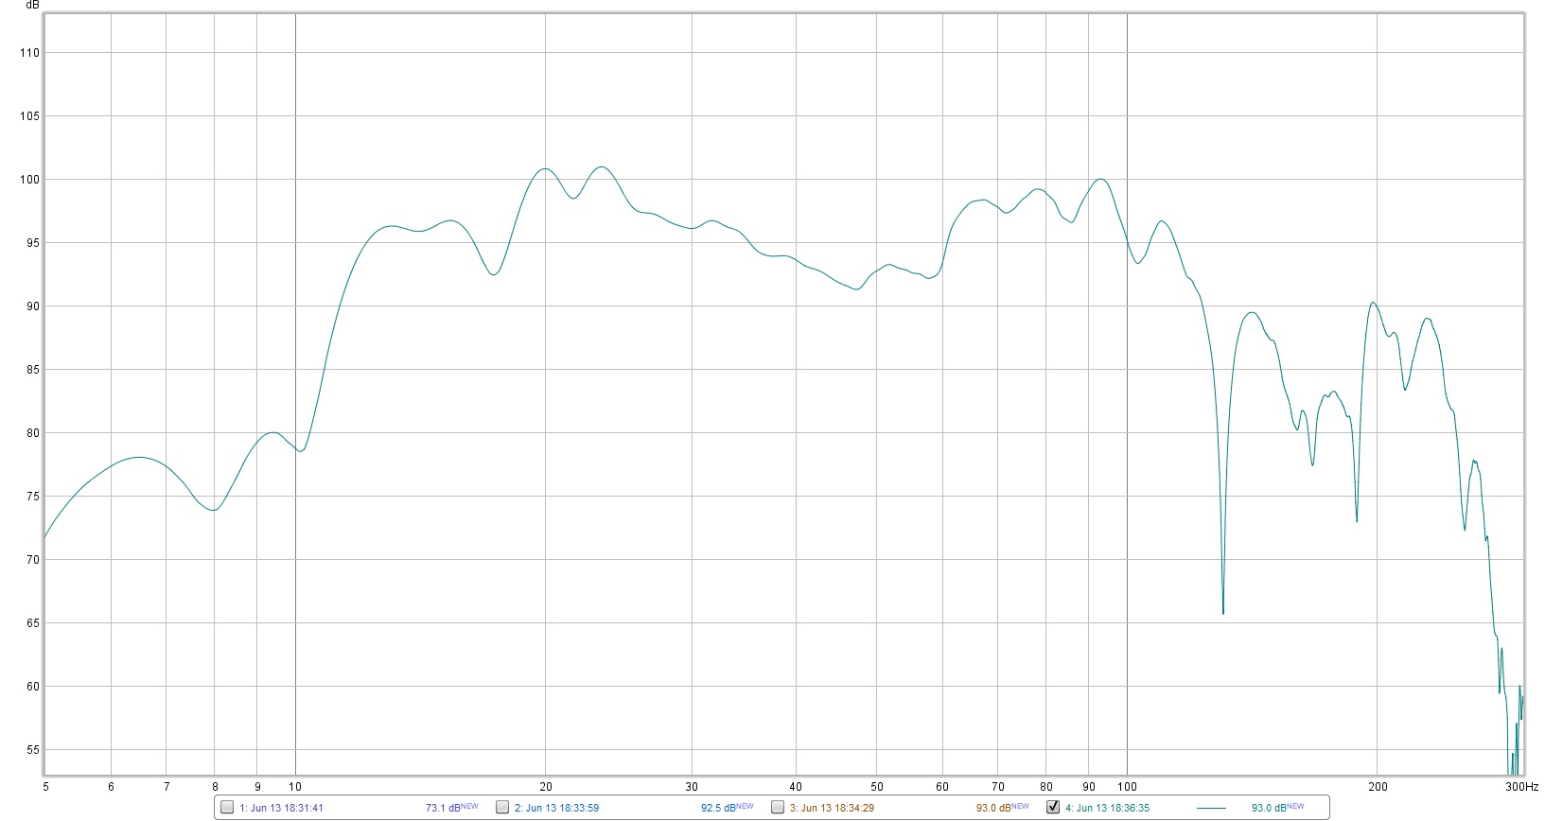Enable measurement 1 Jun 13 18:31:41 checkbox
Screen dimensions: 1545x821
coord(227,807)
